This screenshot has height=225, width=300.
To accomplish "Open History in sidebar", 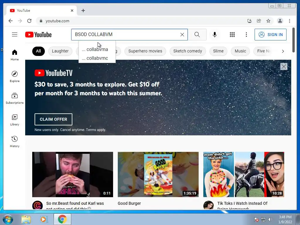I will point(15,142).
